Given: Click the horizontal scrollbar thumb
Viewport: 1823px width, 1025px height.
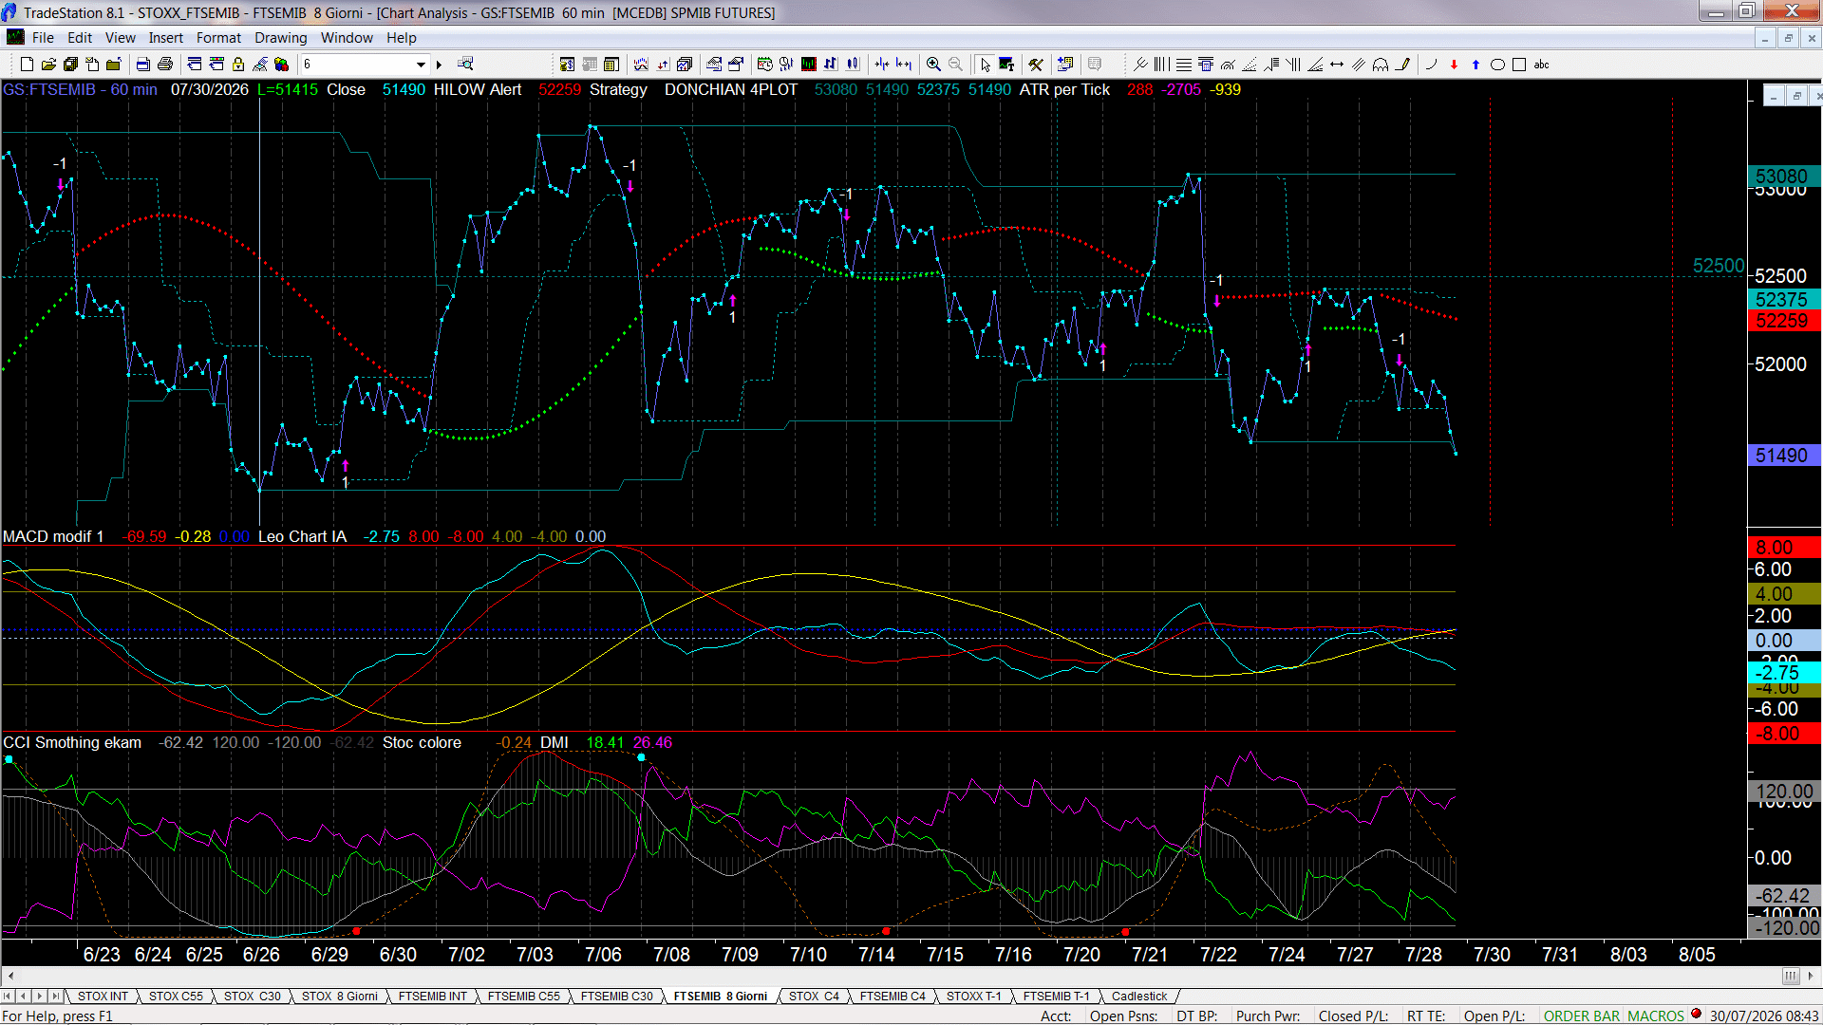Looking at the screenshot, I should click(1791, 976).
